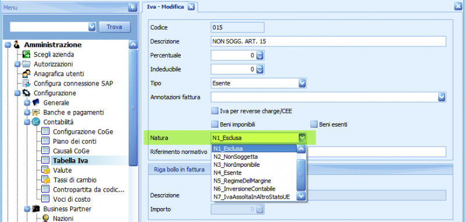Click the Anagrafica utenti icon
This screenshot has height=222, width=465.
tap(26, 73)
